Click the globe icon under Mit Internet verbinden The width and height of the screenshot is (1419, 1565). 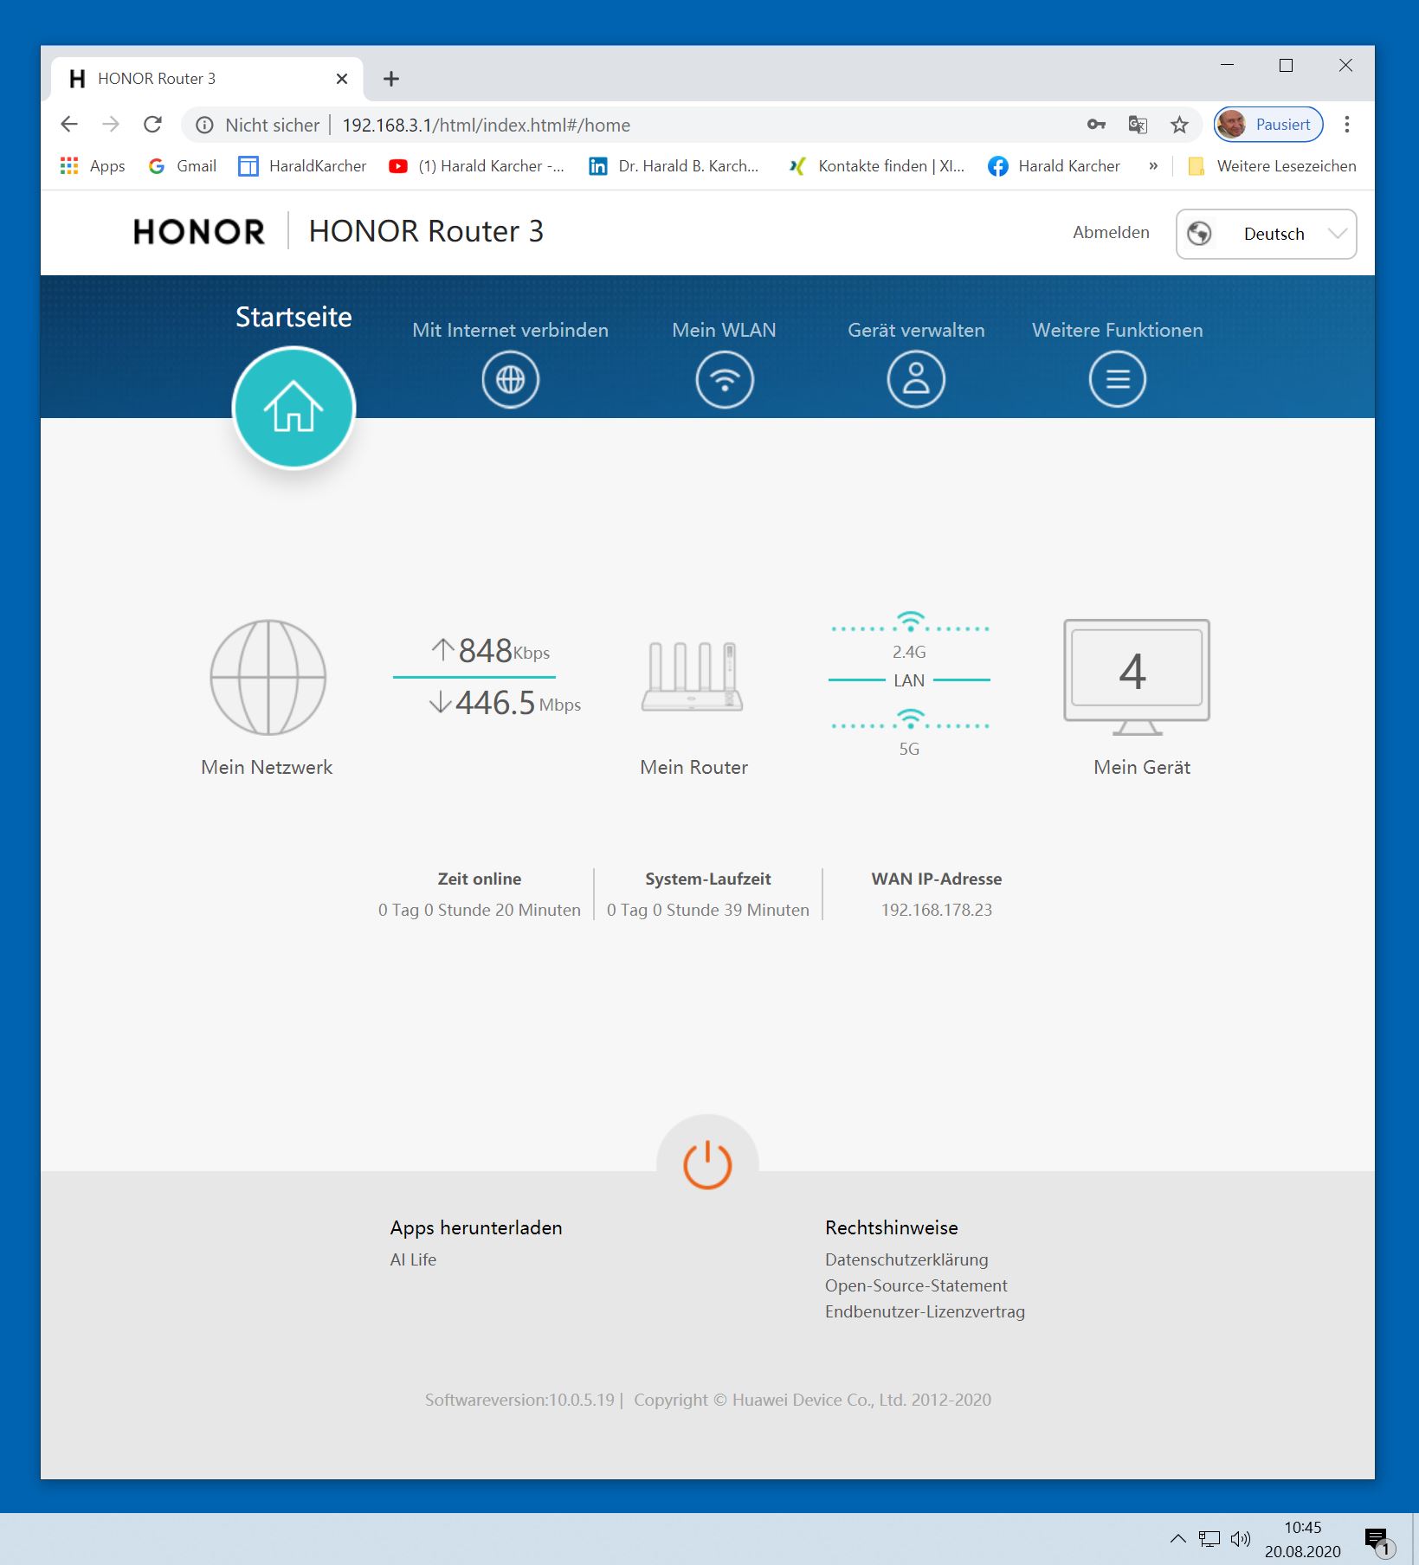coord(510,379)
